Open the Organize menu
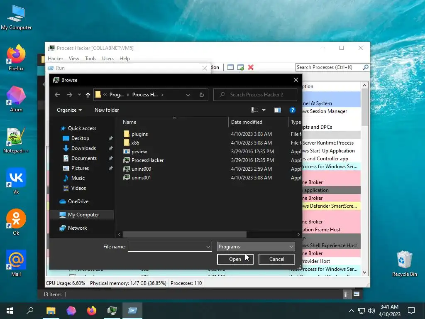The height and width of the screenshot is (319, 425). [x=69, y=110]
